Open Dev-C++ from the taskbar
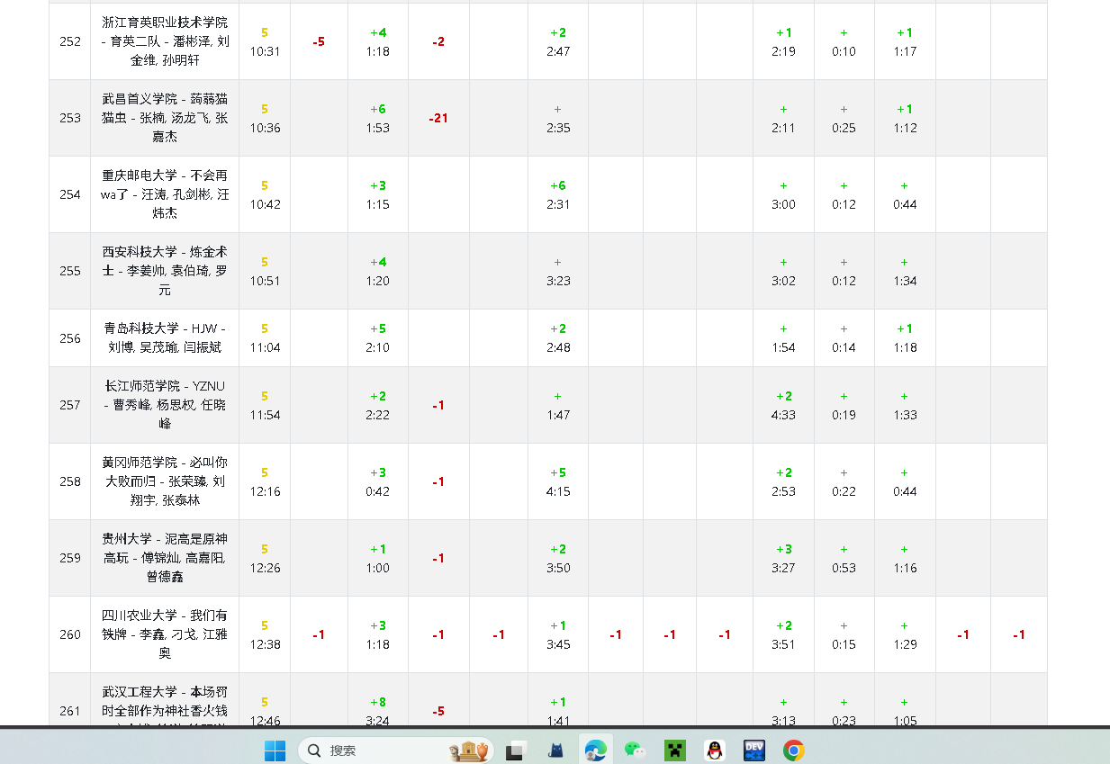The height and width of the screenshot is (764, 1110). point(754,750)
